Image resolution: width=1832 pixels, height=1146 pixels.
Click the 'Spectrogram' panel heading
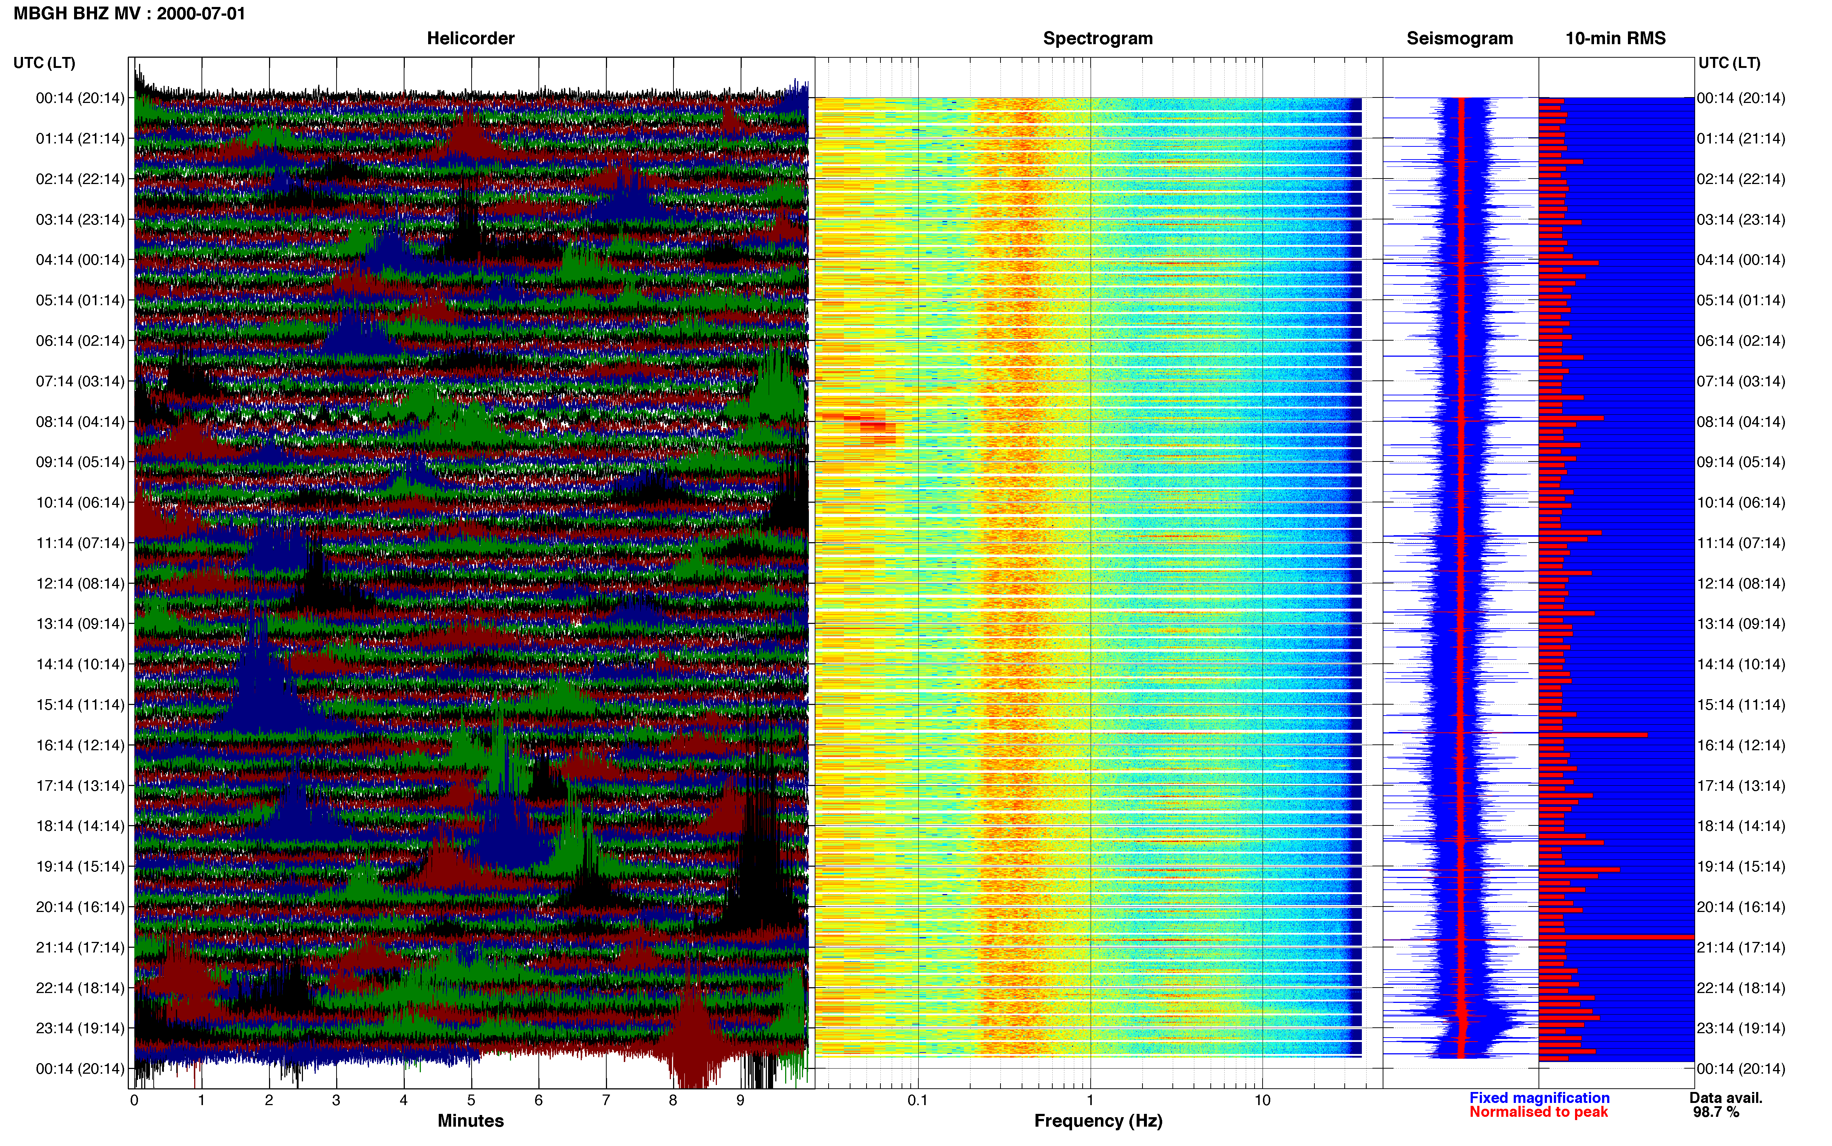pyautogui.click(x=1098, y=39)
